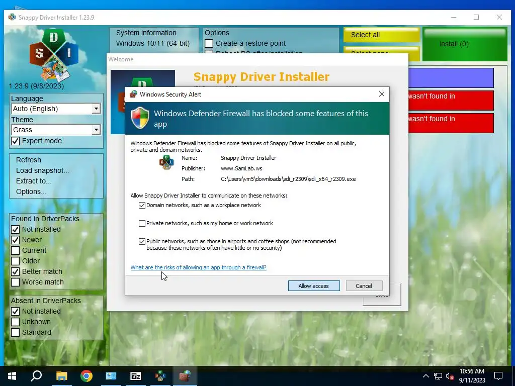The width and height of the screenshot is (515, 386).
Task: Toggle Domain networks checkbox
Action: coord(142,206)
